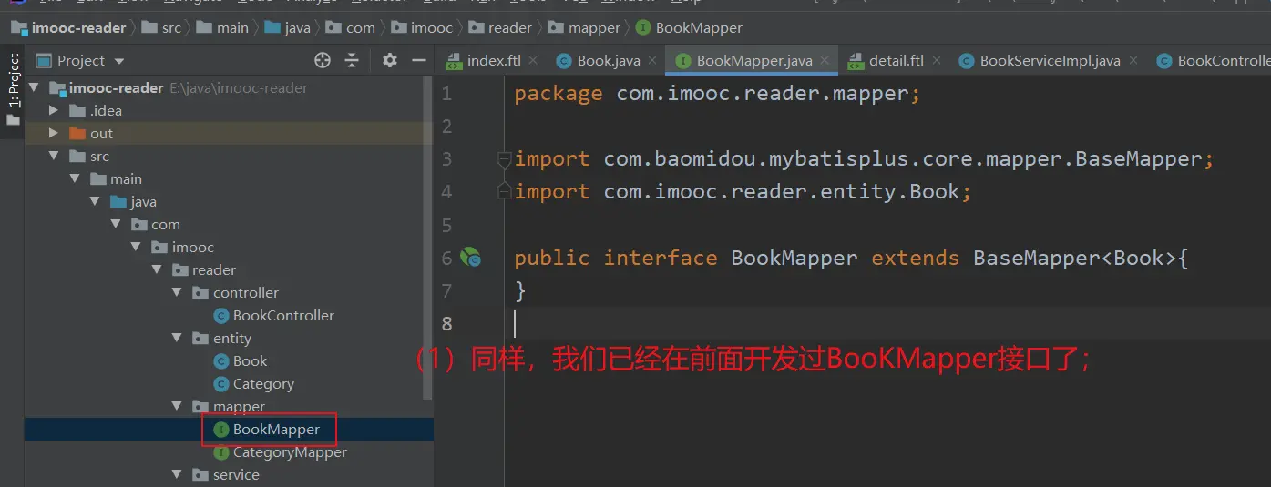Image resolution: width=1271 pixels, height=487 pixels.
Task: Open the Project view dropdown
Action: 81,61
